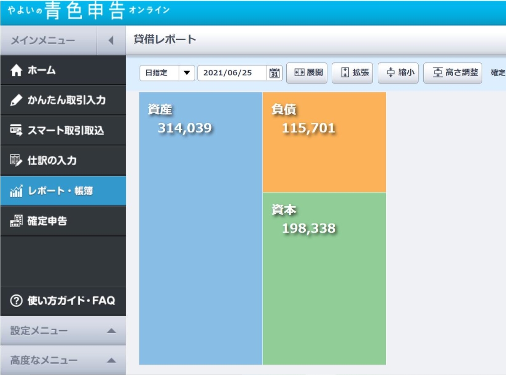The image size is (506, 375).
Task: Click the 使い方ガイド・FAQ question icon
Action: point(16,301)
